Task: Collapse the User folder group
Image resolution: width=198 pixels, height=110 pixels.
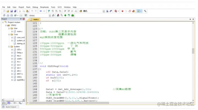Action: pyautogui.click(x=9, y=28)
